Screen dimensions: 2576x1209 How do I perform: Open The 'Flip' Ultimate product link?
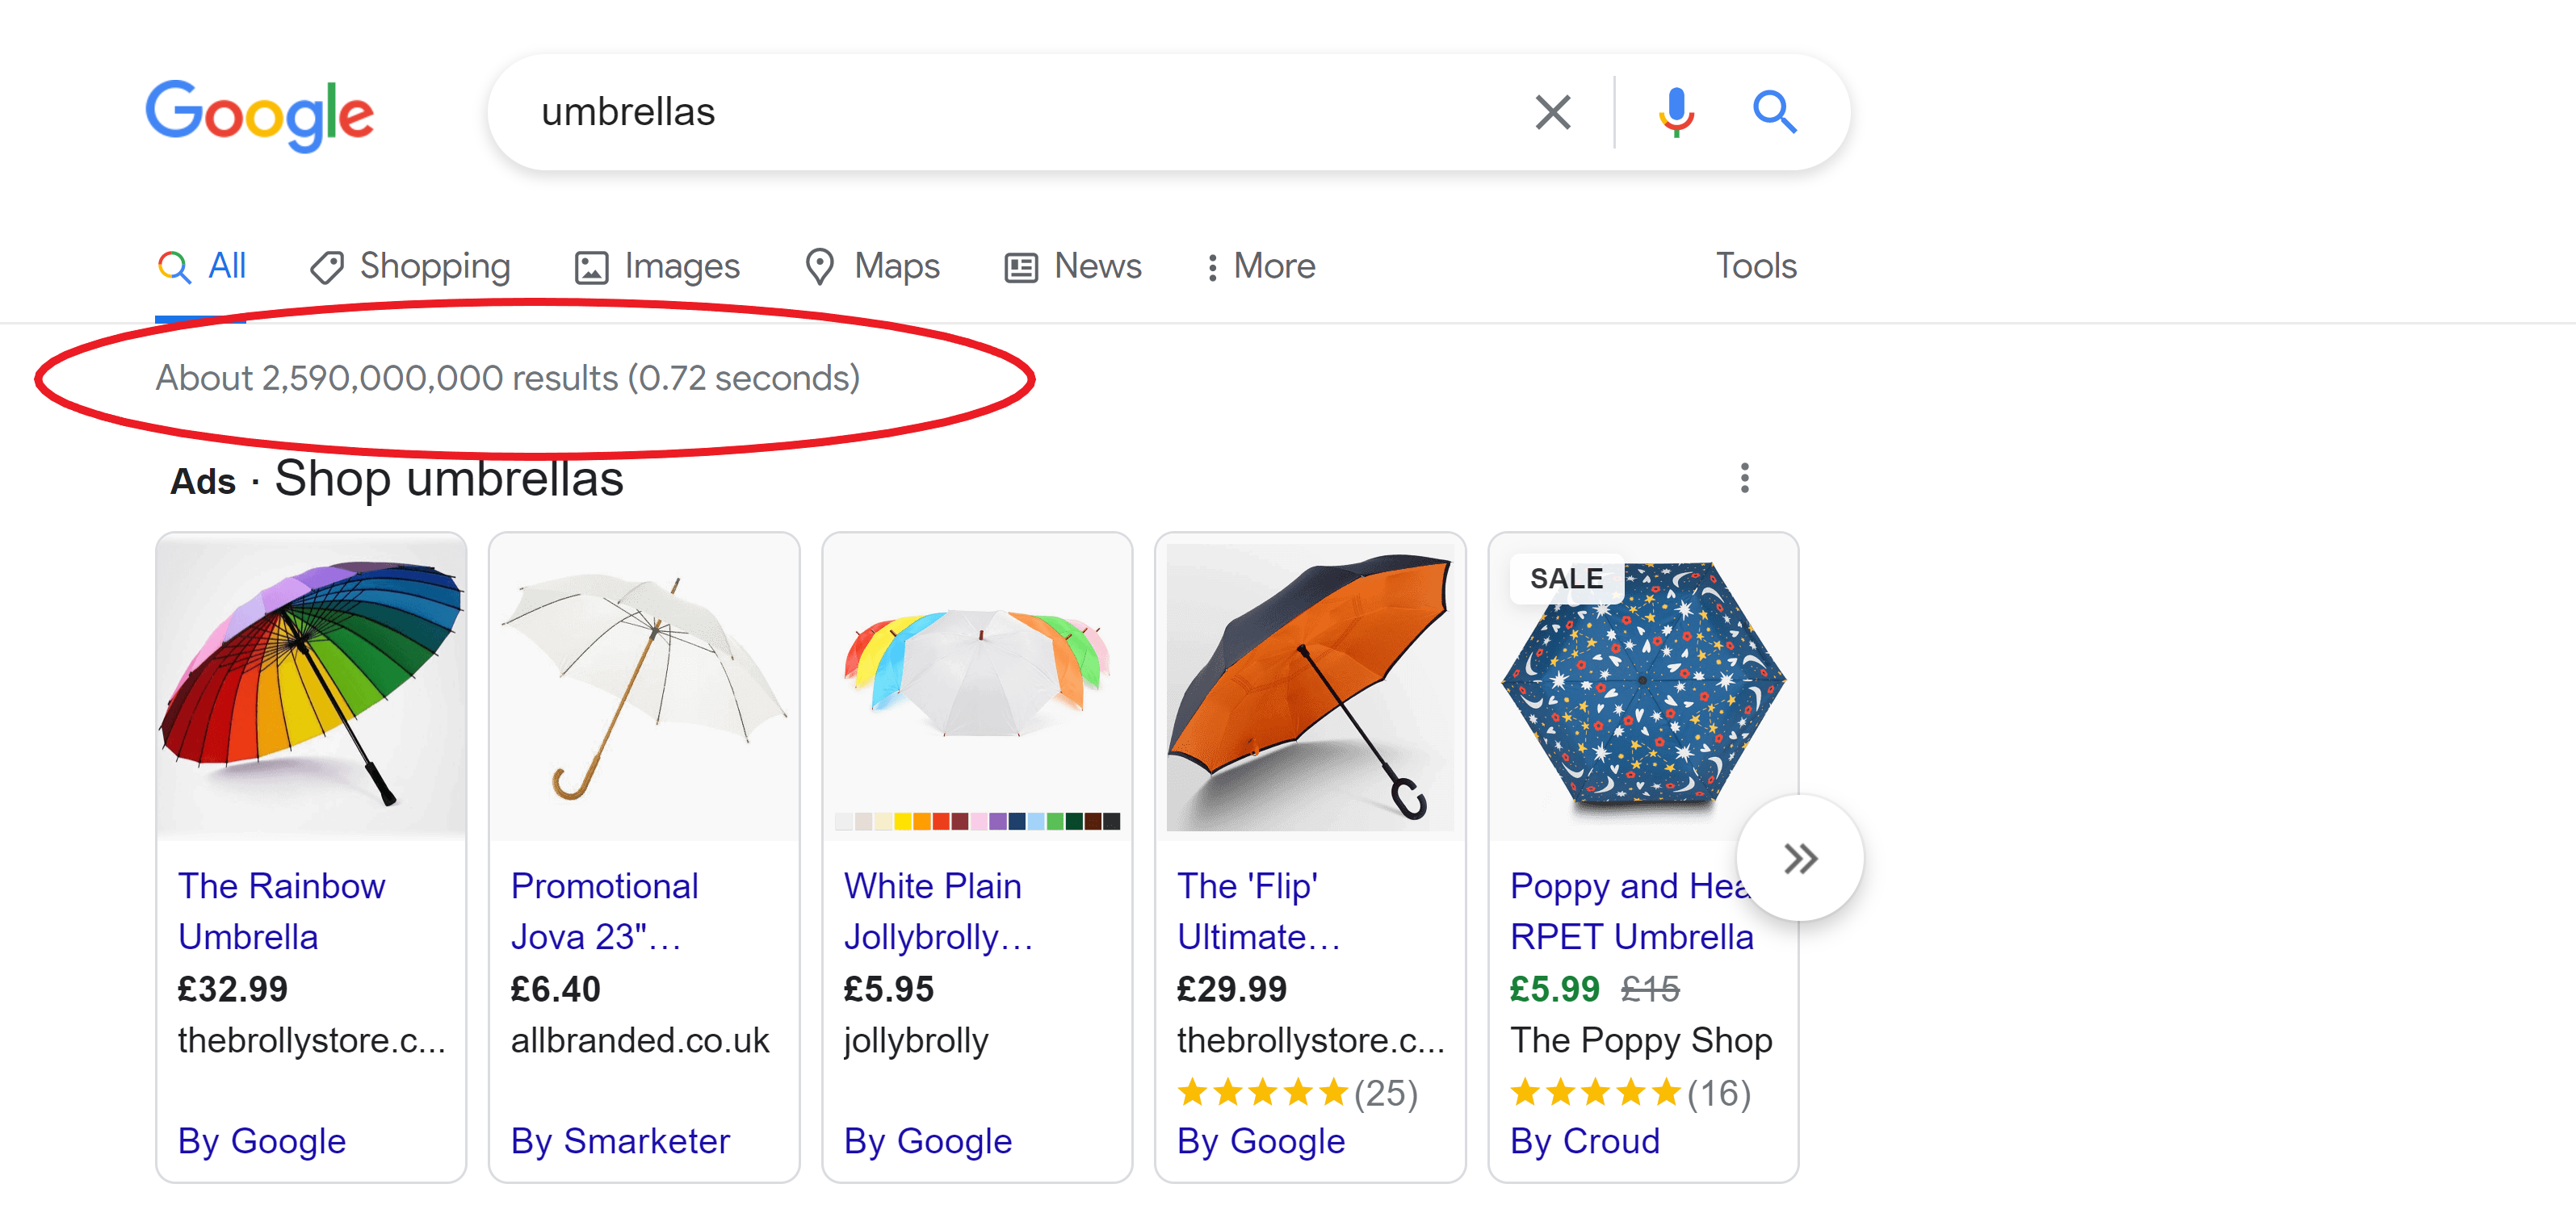(x=1259, y=911)
